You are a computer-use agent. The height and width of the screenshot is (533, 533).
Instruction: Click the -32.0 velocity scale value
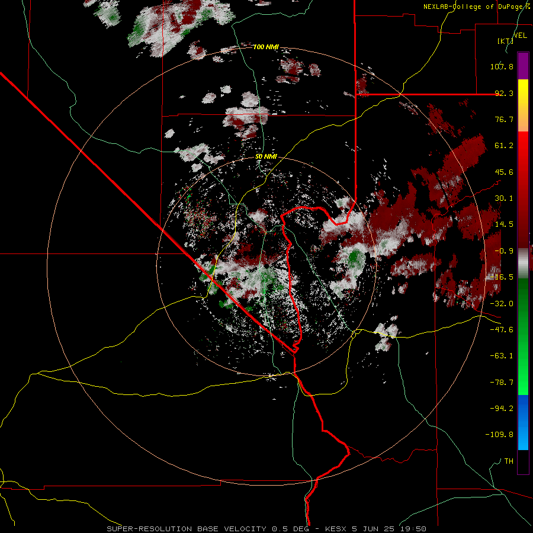click(x=502, y=304)
